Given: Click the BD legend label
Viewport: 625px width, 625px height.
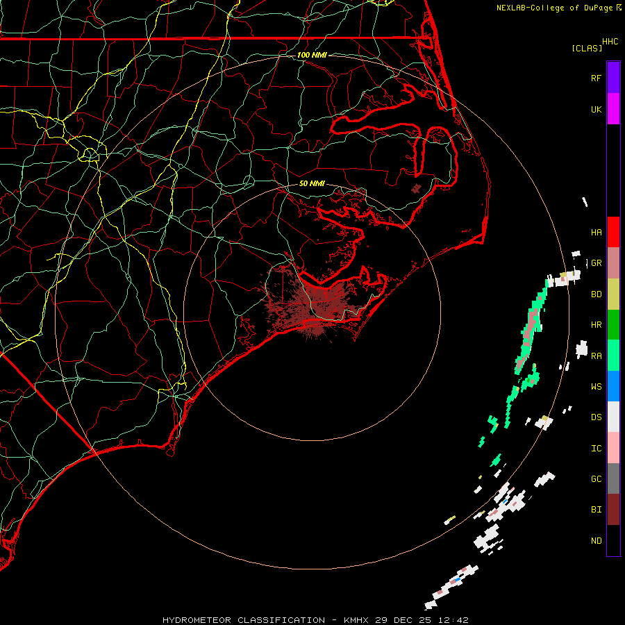Looking at the screenshot, I should 596,294.
